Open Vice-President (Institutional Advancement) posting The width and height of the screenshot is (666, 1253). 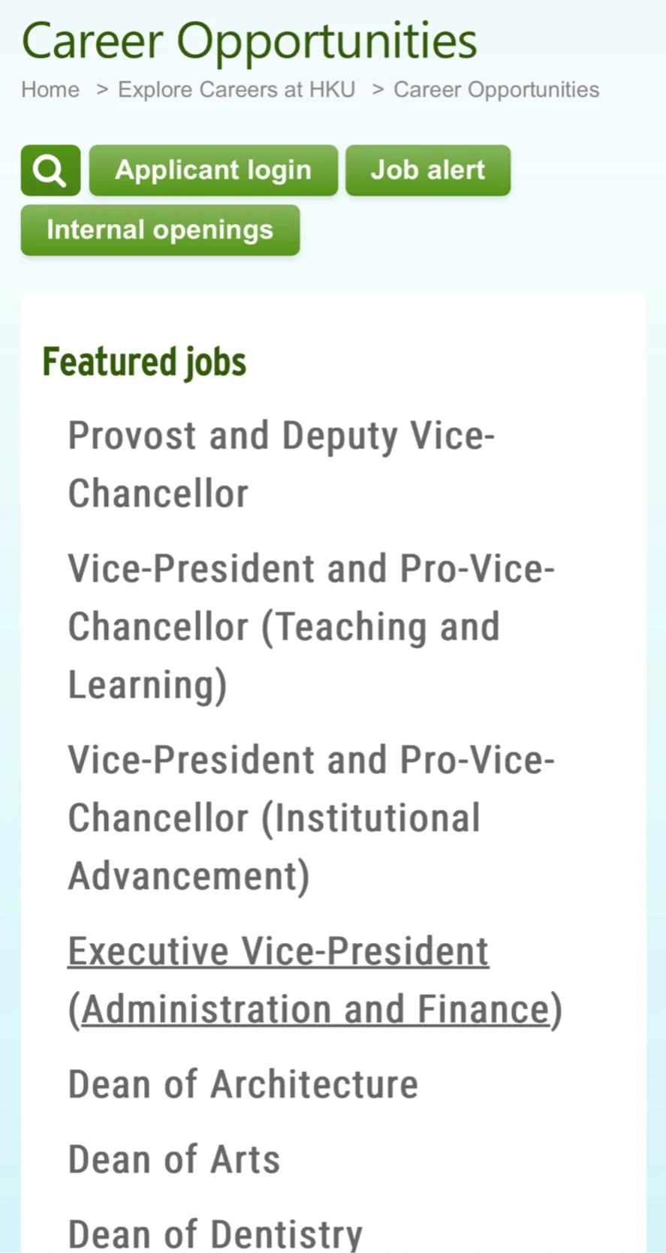tap(311, 818)
